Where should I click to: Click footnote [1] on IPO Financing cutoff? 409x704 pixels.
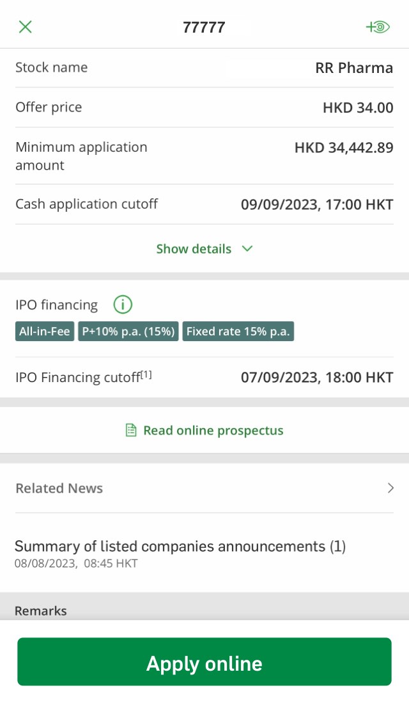click(x=146, y=373)
